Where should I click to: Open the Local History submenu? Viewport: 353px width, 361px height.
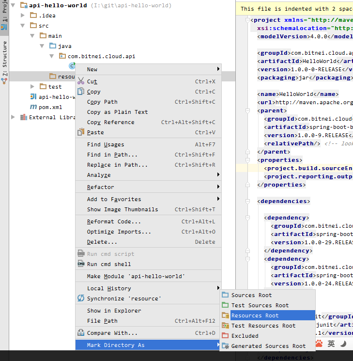pos(149,288)
